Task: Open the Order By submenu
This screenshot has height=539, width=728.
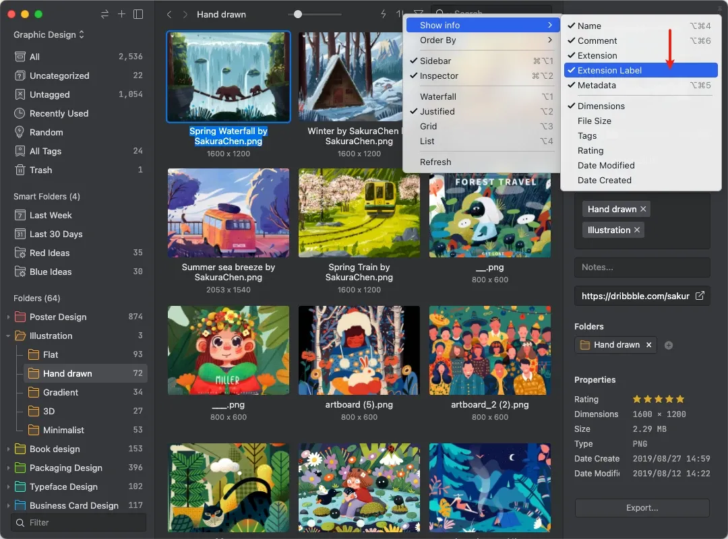Action: (481, 40)
